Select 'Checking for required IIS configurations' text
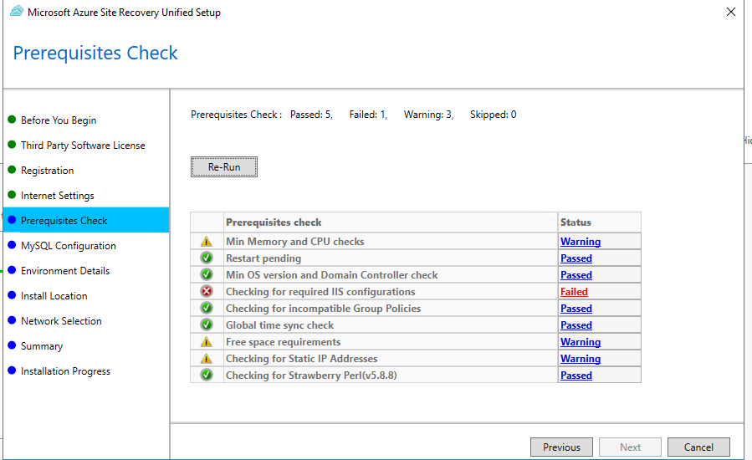This screenshot has height=460, width=752. click(320, 292)
